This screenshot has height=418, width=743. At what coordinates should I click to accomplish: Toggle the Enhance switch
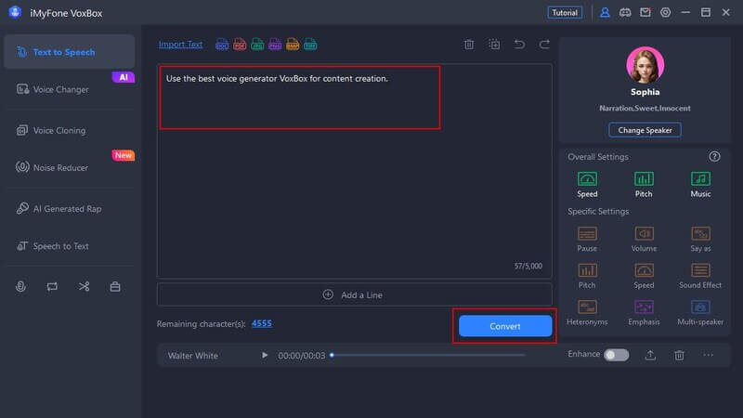616,355
